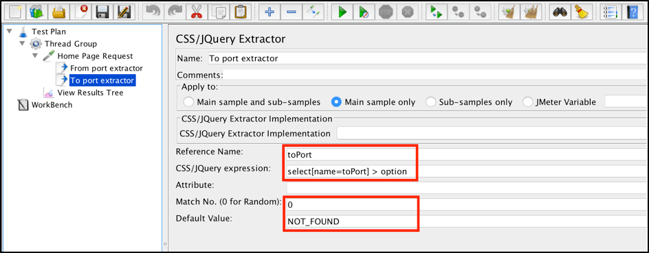Copy the selected element icon

pos(218,12)
